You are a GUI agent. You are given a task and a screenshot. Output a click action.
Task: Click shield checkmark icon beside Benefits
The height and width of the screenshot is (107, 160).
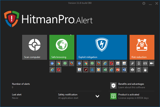(x=113, y=85)
